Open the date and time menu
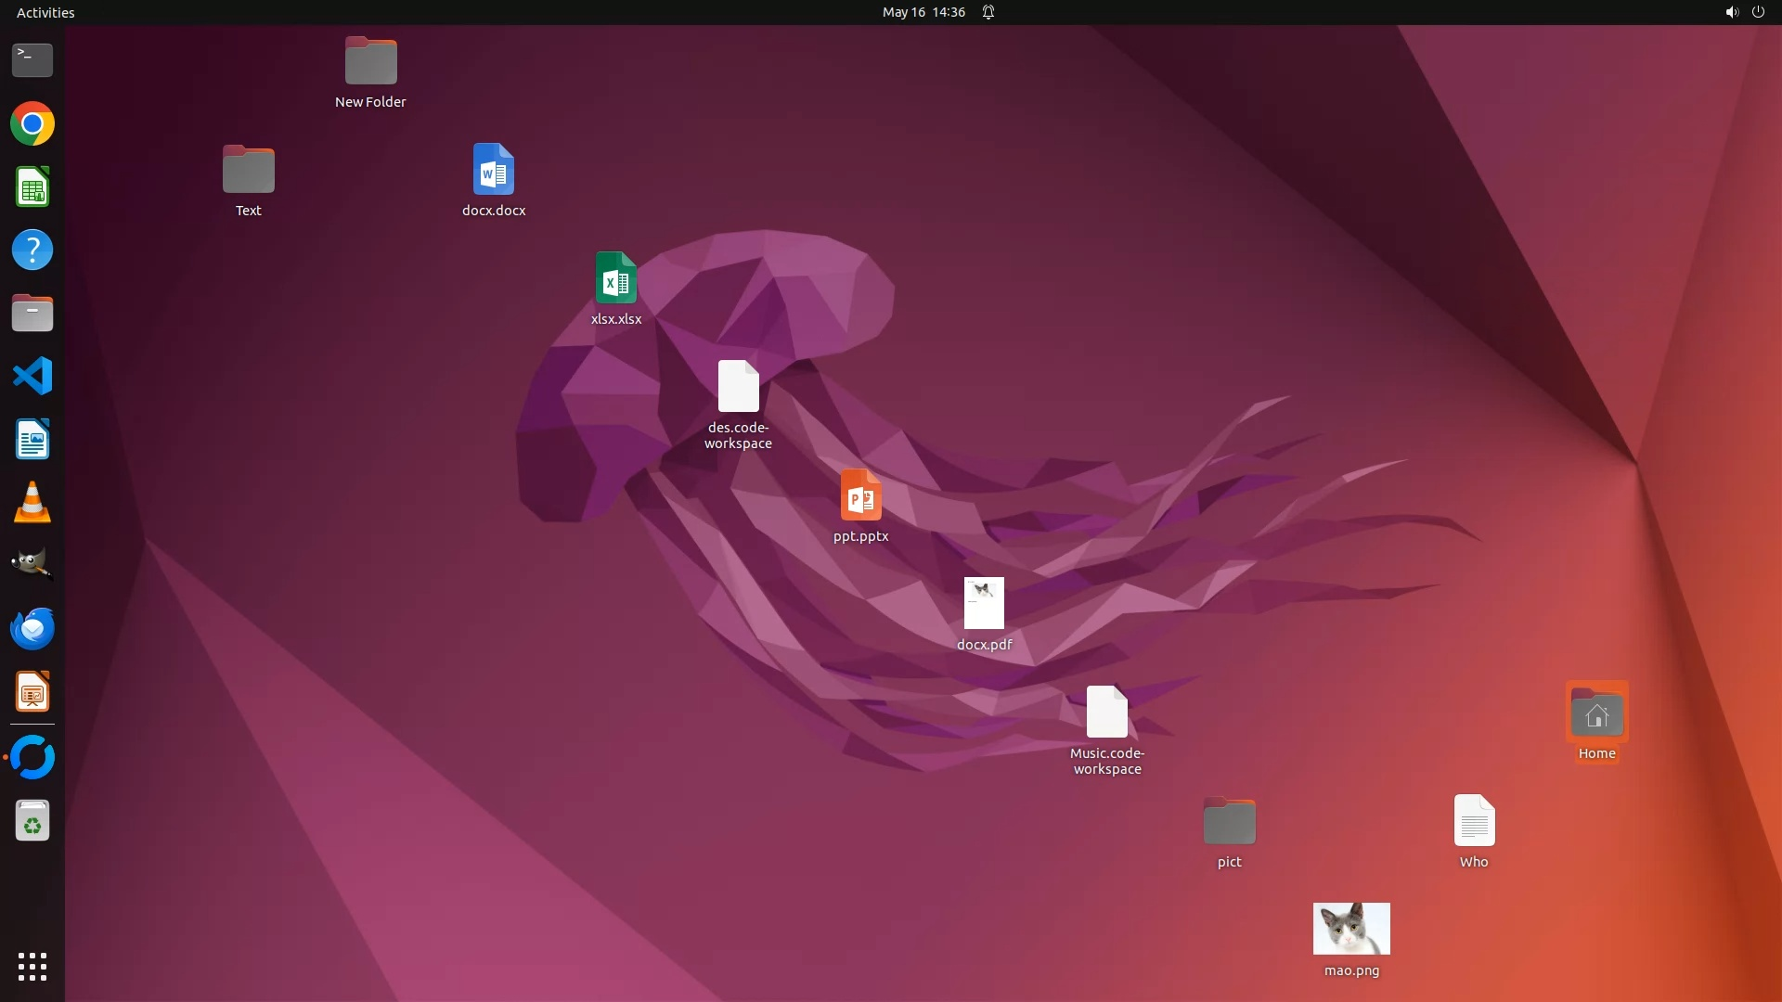This screenshot has width=1782, height=1002. coord(923,12)
